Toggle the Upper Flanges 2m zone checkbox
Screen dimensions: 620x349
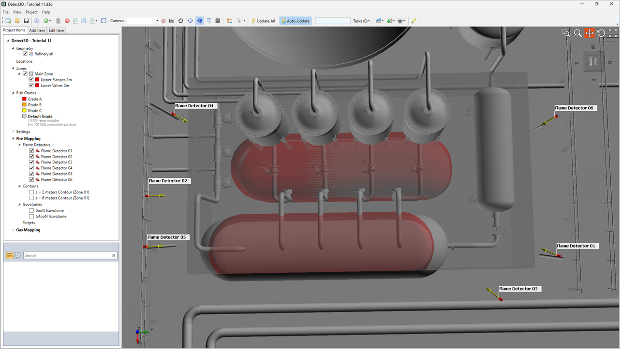[x=31, y=80]
